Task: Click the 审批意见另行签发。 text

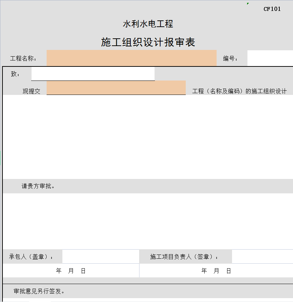Action: click(39, 291)
